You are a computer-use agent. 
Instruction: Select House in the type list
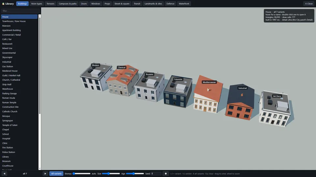(x=19, y=17)
